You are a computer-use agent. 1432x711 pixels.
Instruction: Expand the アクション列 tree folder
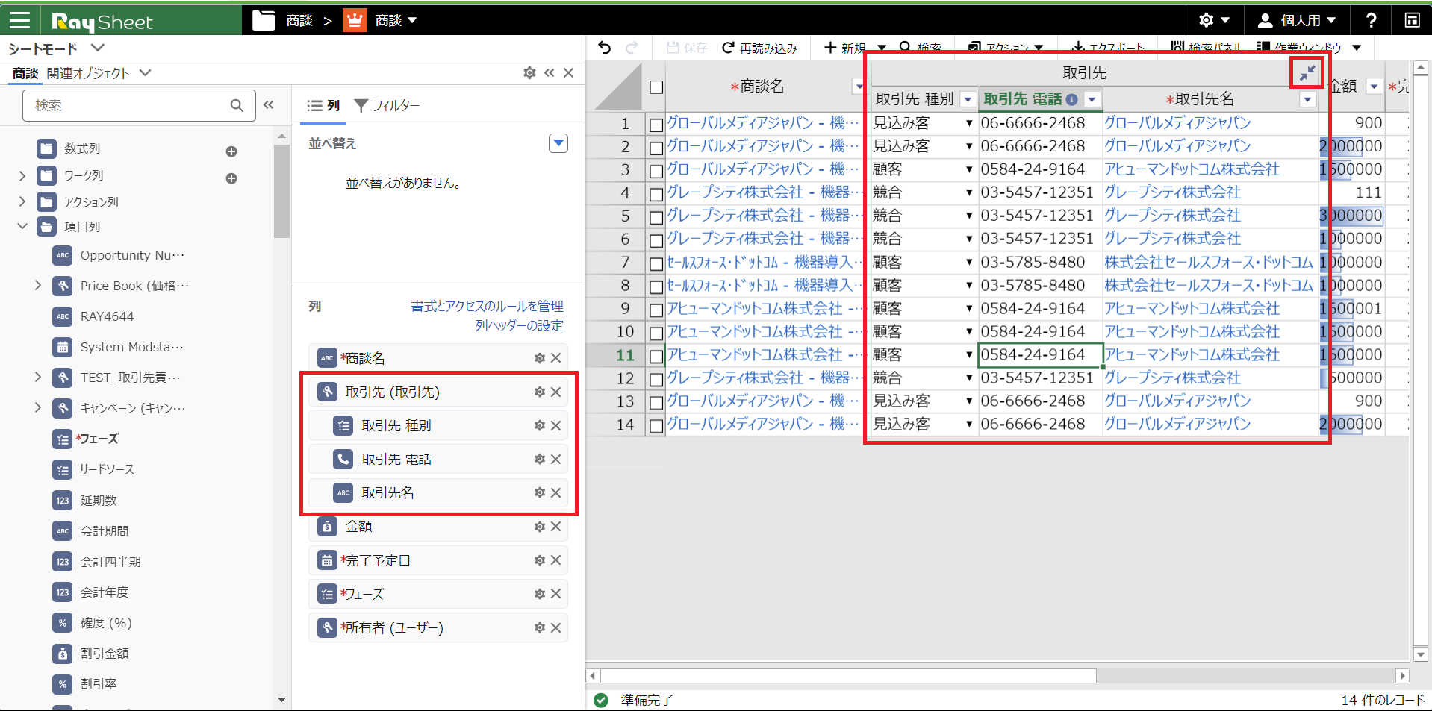pyautogui.click(x=22, y=201)
